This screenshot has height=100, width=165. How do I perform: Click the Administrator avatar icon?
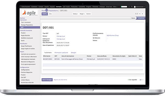[135, 7]
